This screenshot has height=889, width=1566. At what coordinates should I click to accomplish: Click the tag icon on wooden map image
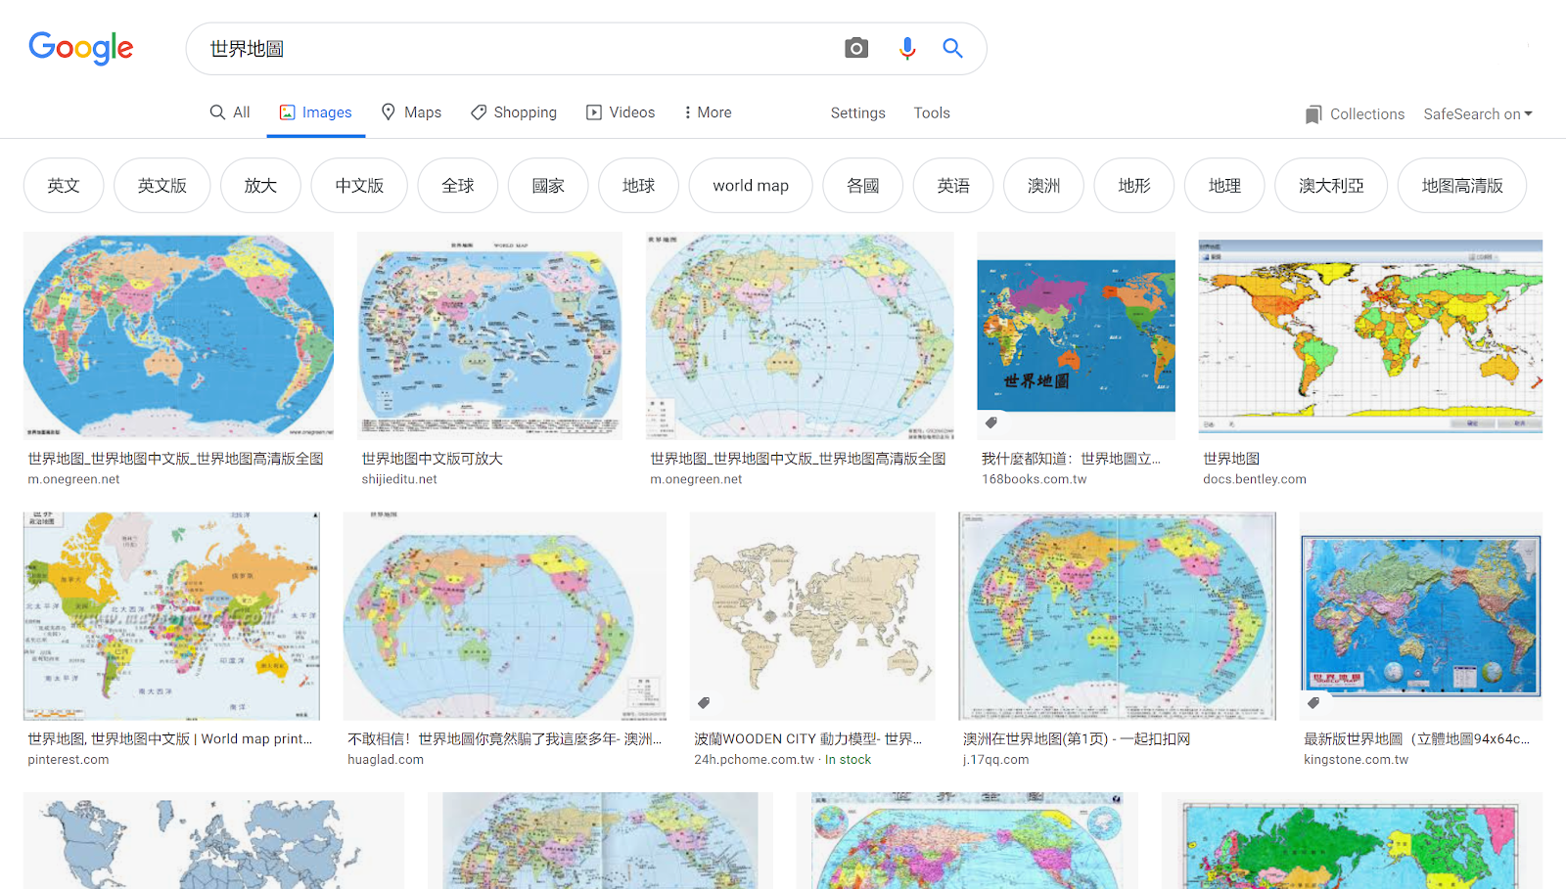click(x=704, y=702)
